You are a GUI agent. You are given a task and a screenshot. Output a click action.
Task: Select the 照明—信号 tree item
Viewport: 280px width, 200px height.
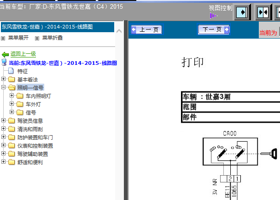[30, 88]
